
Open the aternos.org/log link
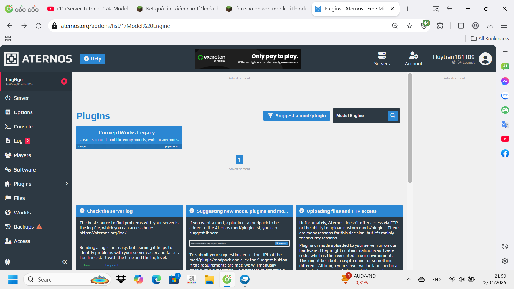click(x=103, y=233)
